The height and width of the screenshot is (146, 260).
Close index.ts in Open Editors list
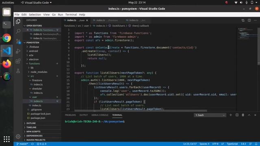coord(28,30)
